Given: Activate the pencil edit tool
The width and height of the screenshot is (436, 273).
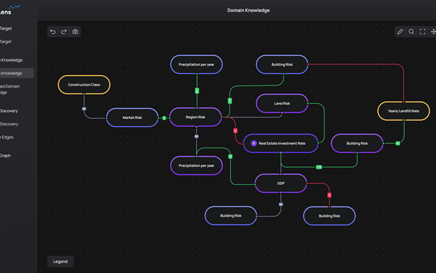Looking at the screenshot, I should click(x=400, y=32).
